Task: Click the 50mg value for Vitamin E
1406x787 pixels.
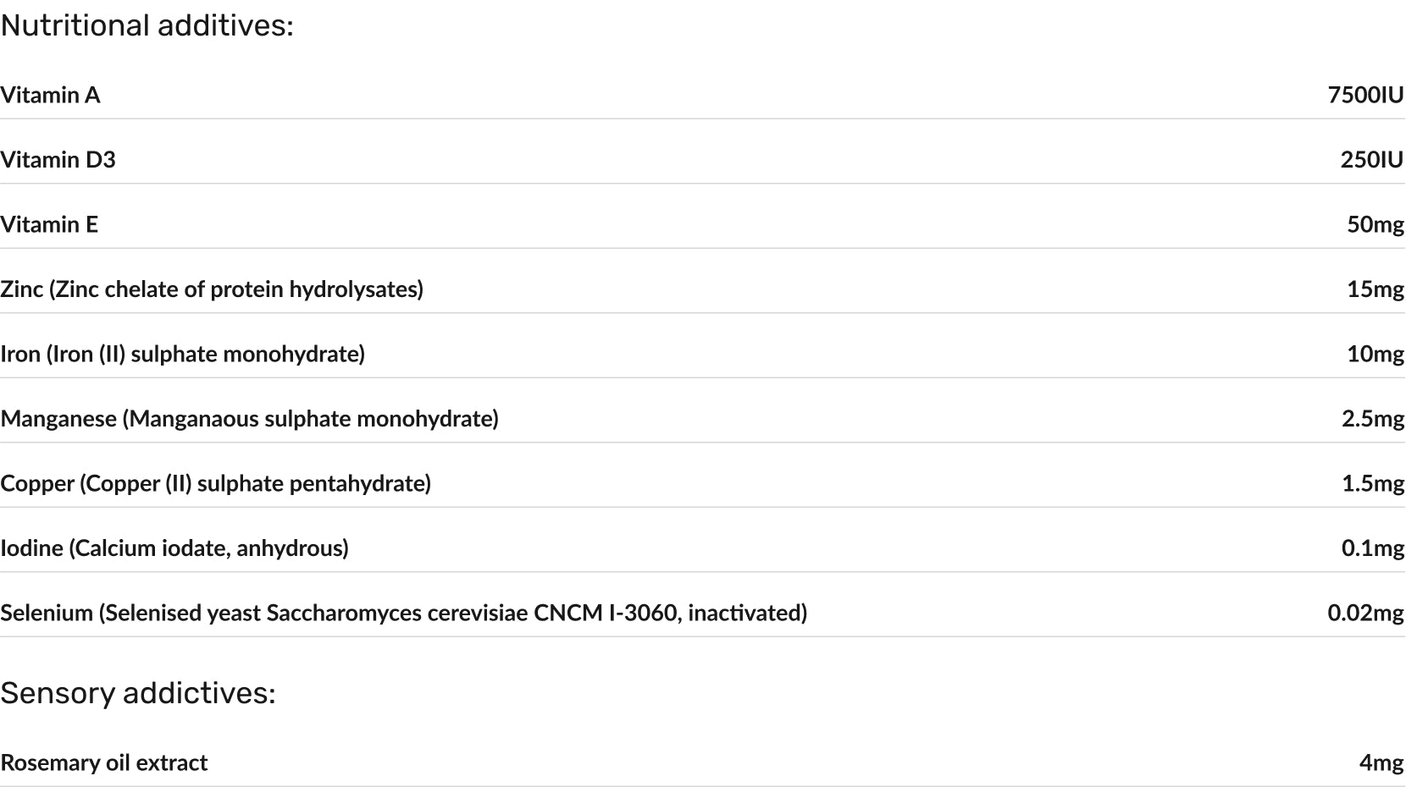Action: pos(1376,224)
